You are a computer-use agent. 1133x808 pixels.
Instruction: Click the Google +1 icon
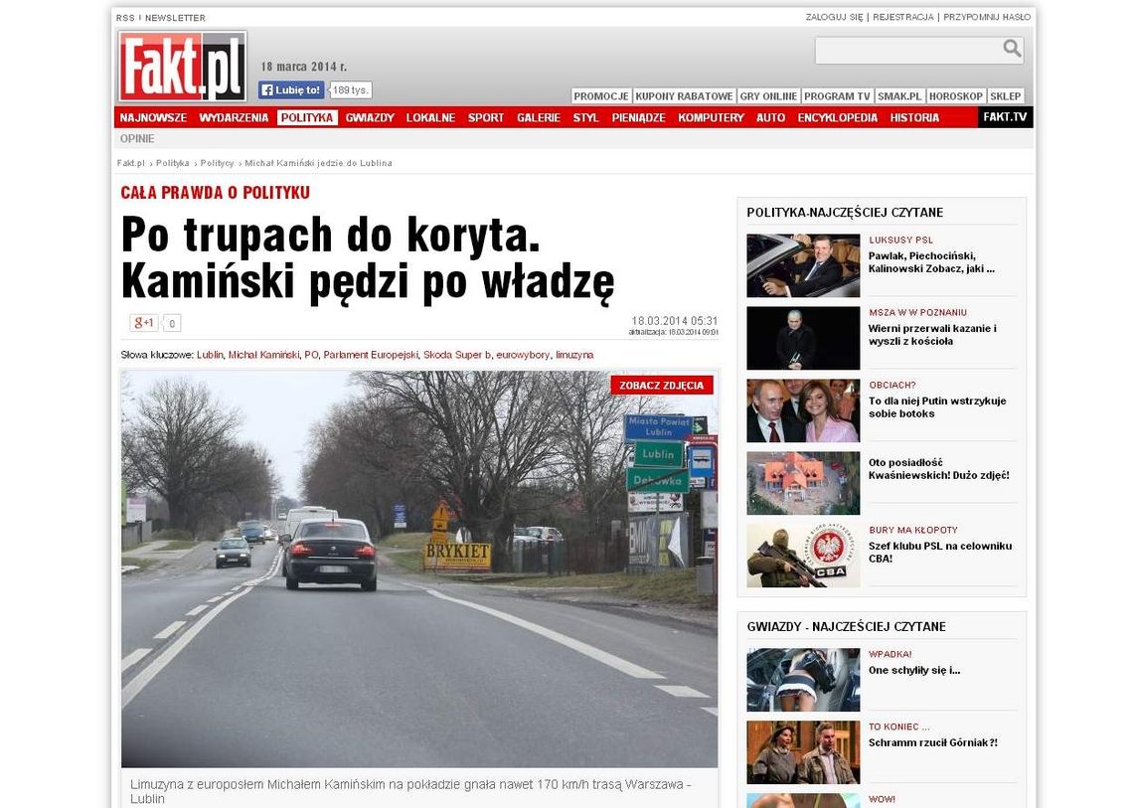142,322
